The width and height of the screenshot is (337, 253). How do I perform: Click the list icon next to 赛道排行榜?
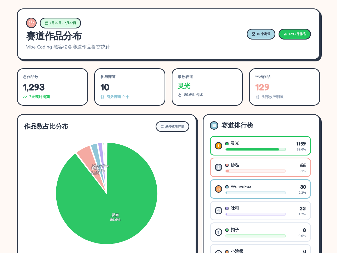[214, 125]
